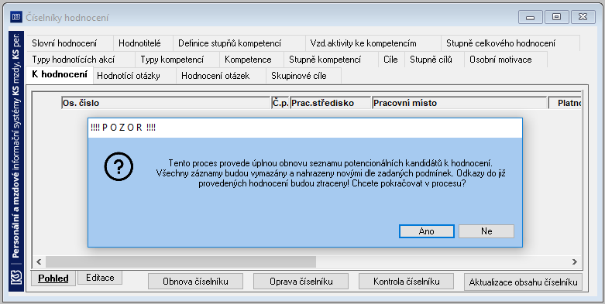Image resolution: width=605 pixels, height=304 pixels.
Task: Click Aktualizace obsahu číselníku button
Action: [x=523, y=282]
